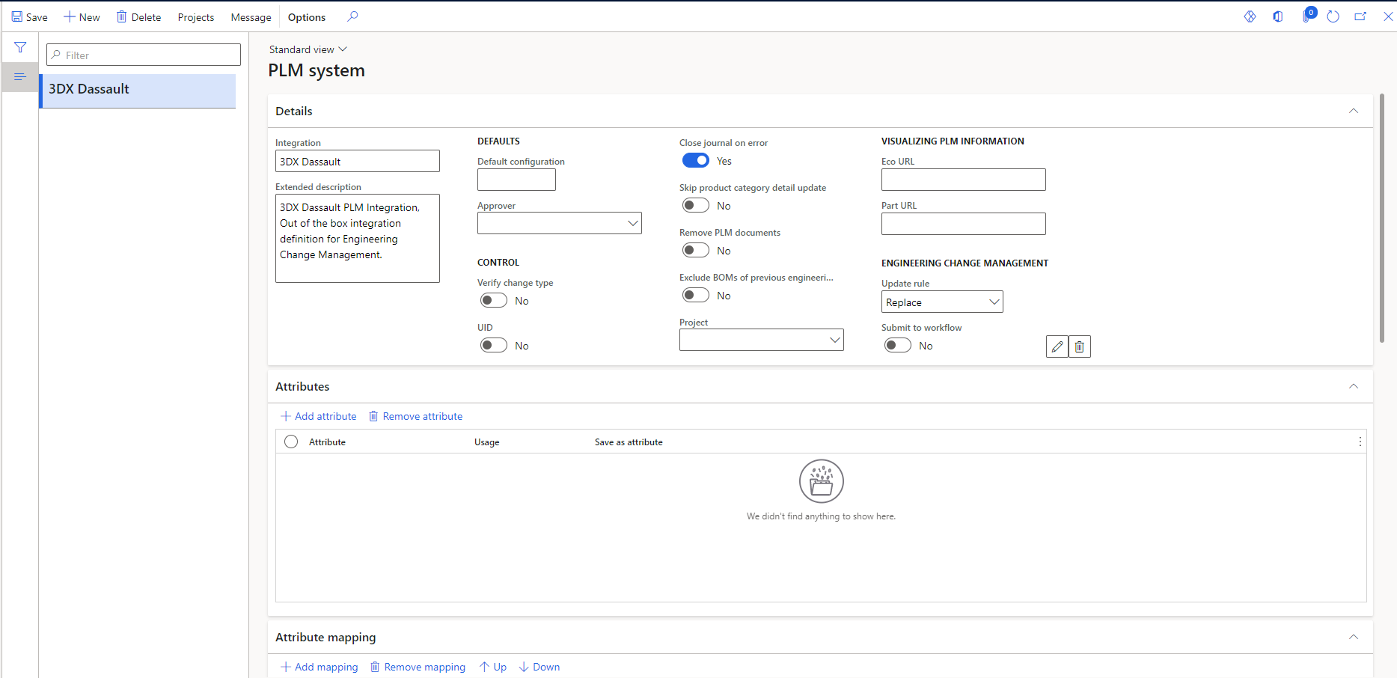
Task: Open the grid options ellipsis in Attributes
Action: 1360,442
